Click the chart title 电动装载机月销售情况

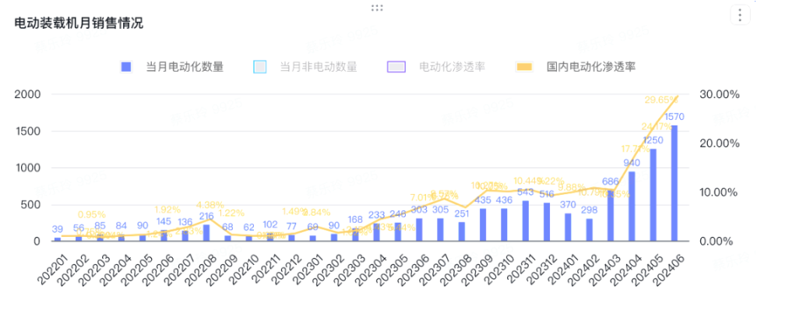click(x=79, y=23)
